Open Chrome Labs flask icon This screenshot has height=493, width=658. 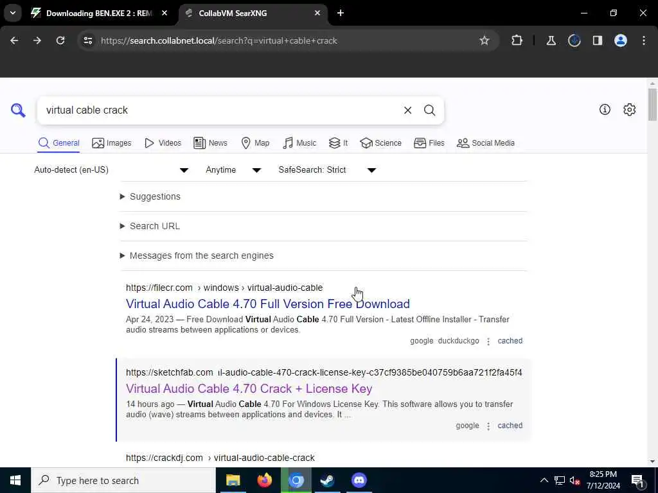click(x=551, y=40)
